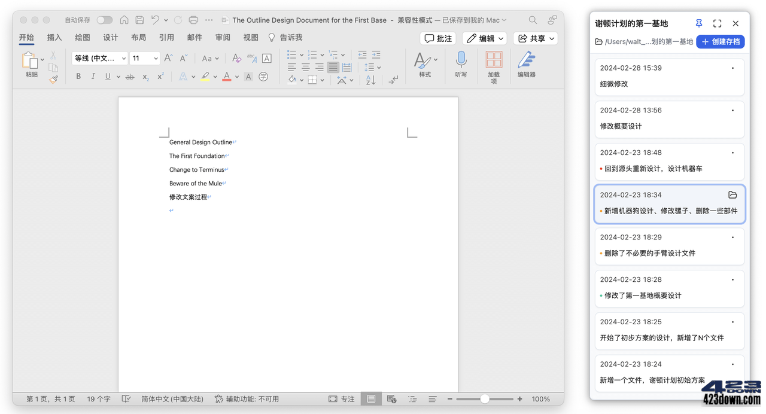Click the 批注 comments button

click(438, 38)
